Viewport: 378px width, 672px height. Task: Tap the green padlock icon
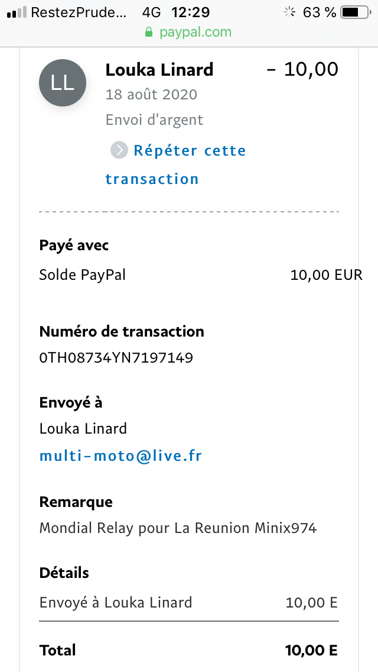click(x=149, y=32)
